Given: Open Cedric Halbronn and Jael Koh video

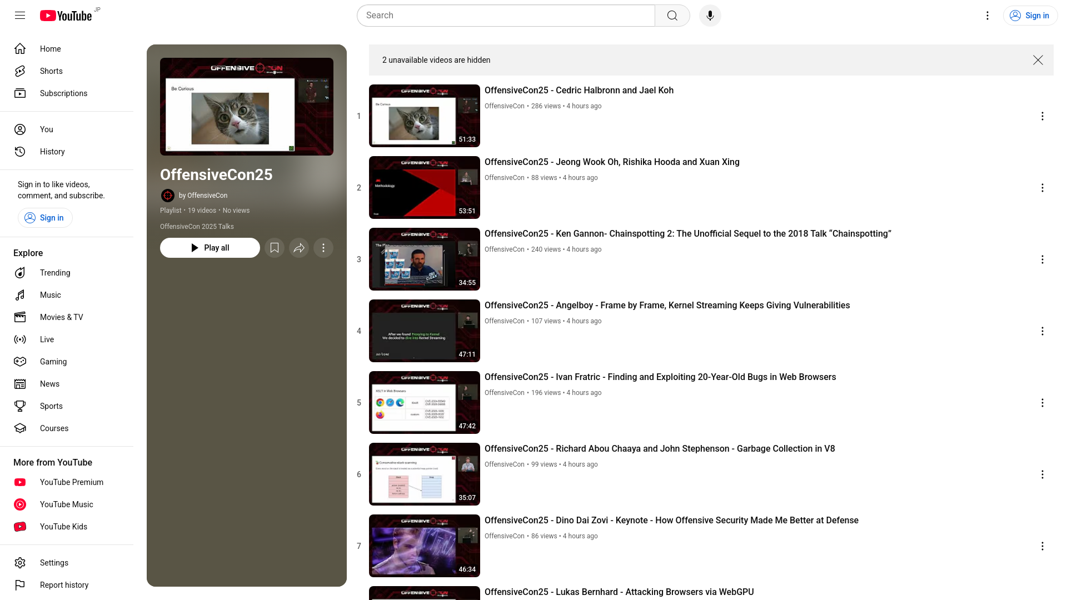Looking at the screenshot, I should point(579,90).
